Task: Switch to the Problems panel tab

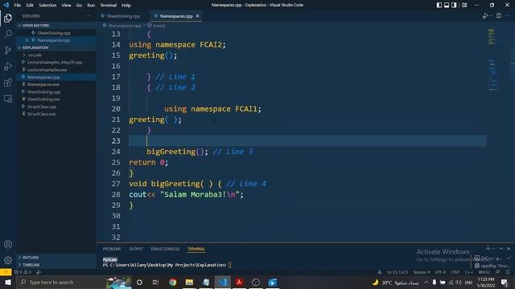Action: (x=112, y=249)
